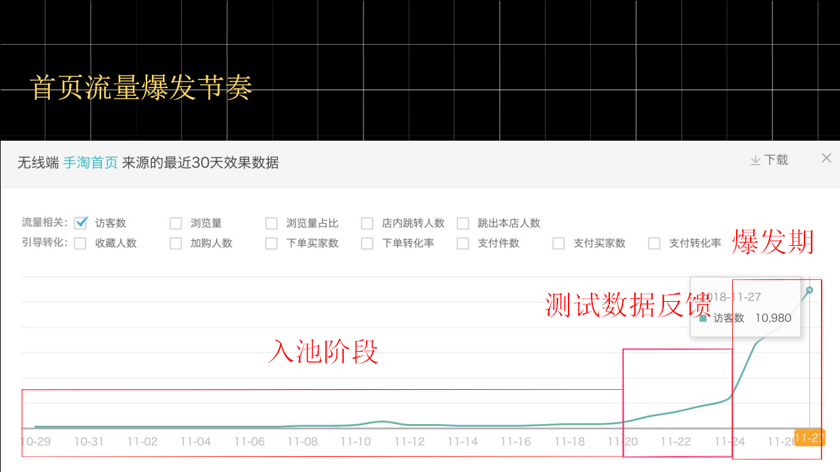The image size is (840, 472).
Task: Enable the 收藏人数 checkbox
Action: [x=80, y=243]
